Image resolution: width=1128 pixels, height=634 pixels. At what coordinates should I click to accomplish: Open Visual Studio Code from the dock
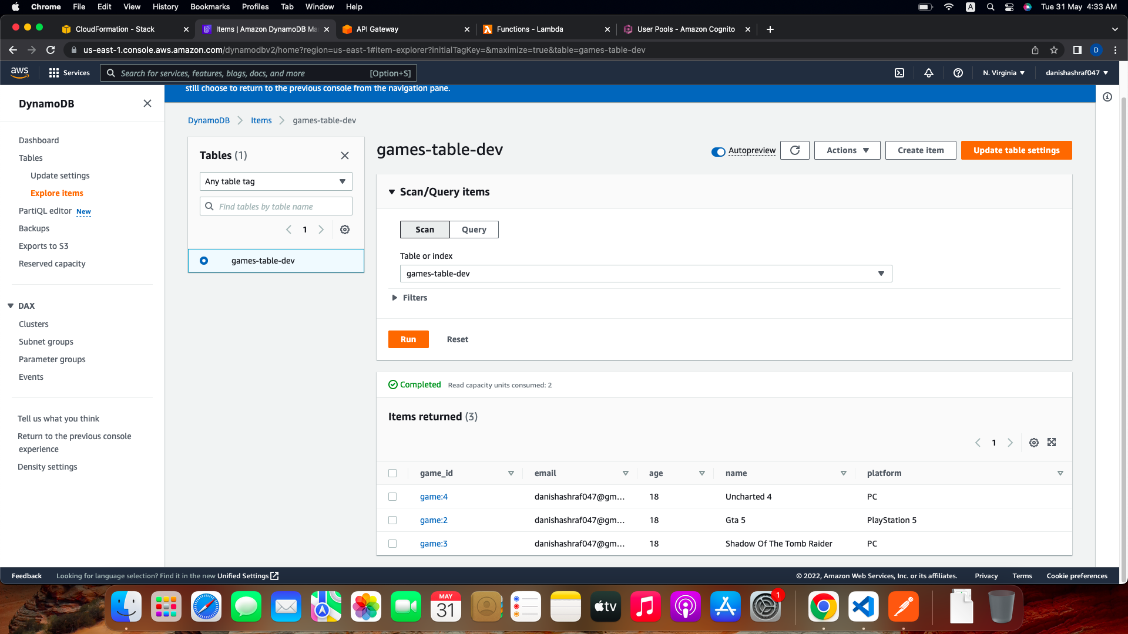863,606
